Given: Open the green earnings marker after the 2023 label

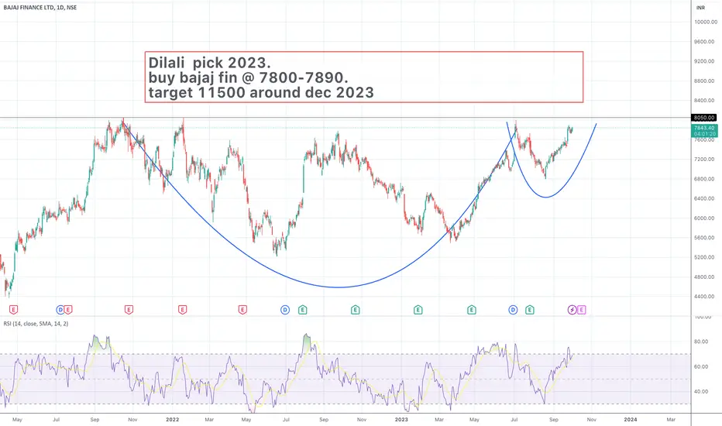Looking at the screenshot, I should 418,310.
